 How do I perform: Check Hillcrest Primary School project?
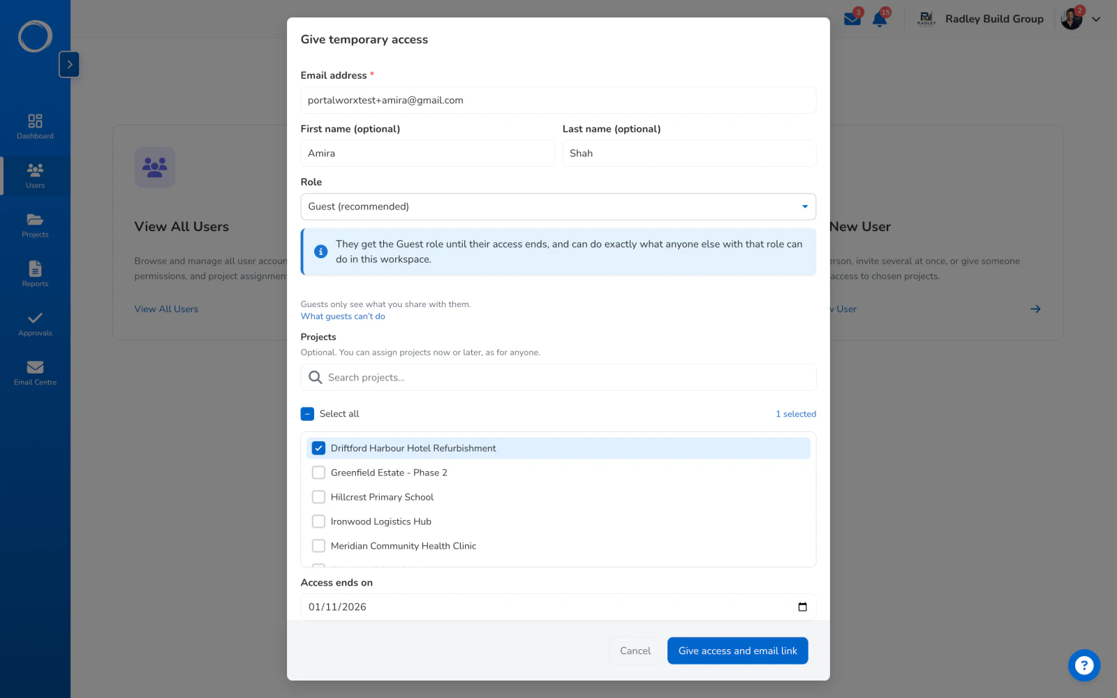(x=318, y=497)
